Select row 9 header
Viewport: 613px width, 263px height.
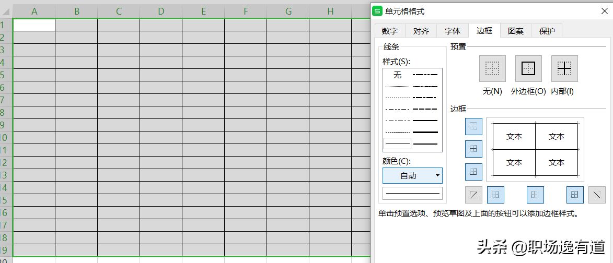tap(6, 125)
